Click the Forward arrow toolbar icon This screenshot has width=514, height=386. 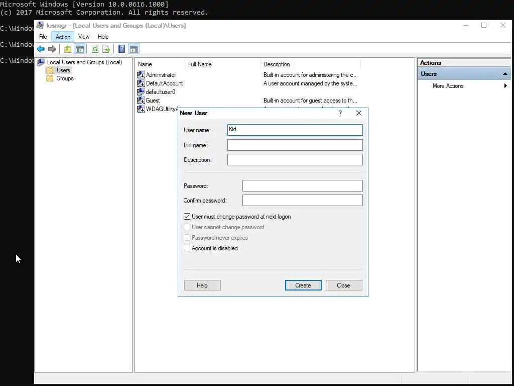pos(52,49)
